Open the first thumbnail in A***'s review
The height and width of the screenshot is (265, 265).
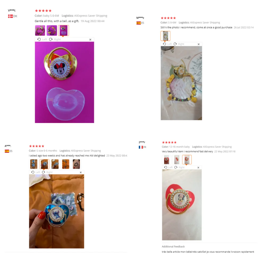(x=34, y=164)
